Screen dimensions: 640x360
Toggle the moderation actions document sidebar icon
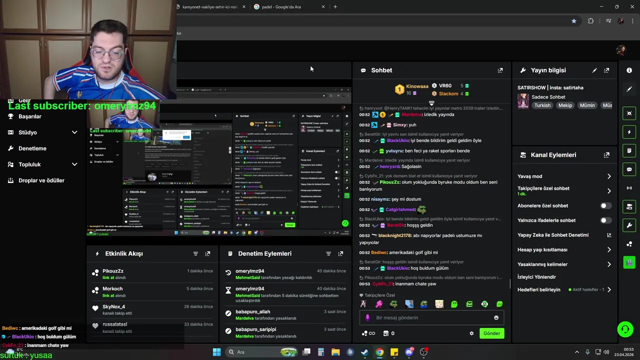coord(629,150)
